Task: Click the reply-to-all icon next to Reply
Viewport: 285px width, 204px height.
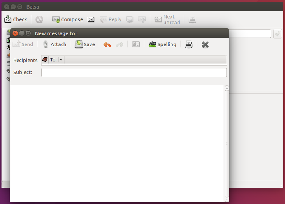Action: (130, 19)
